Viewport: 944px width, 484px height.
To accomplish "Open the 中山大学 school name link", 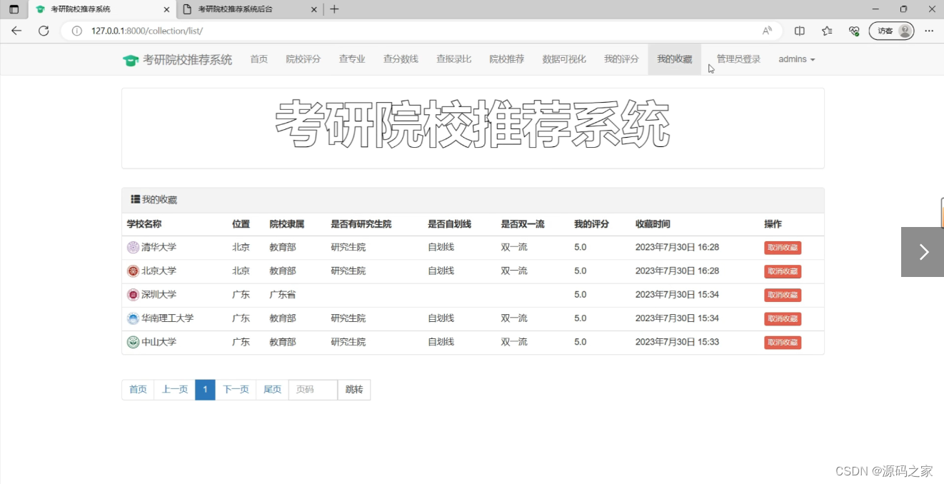I will pyautogui.click(x=159, y=342).
